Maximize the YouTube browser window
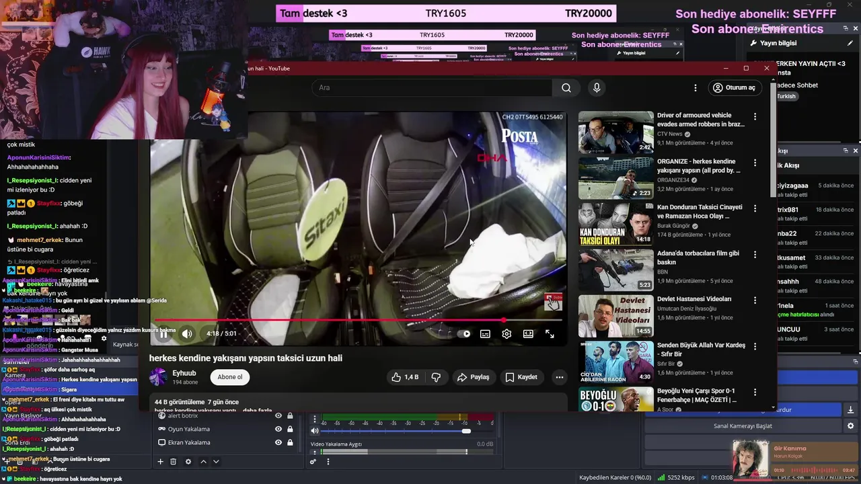 pos(746,68)
